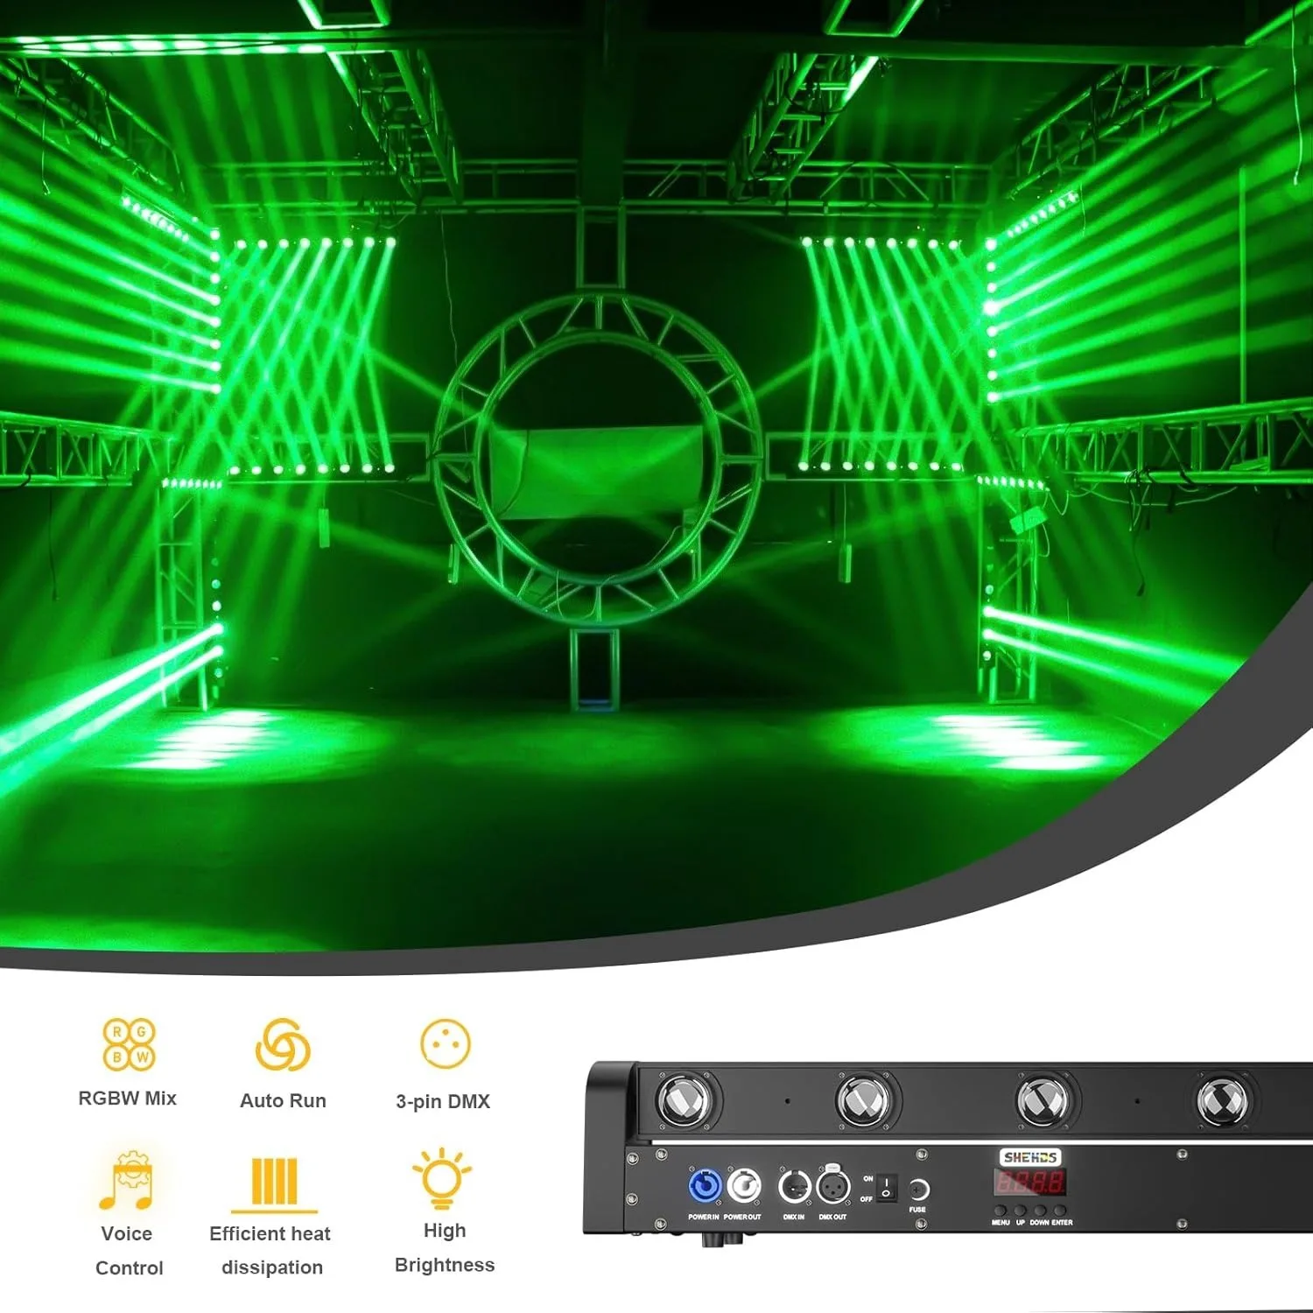
Task: Push the DOWN button under the display
Action: [x=1040, y=1210]
